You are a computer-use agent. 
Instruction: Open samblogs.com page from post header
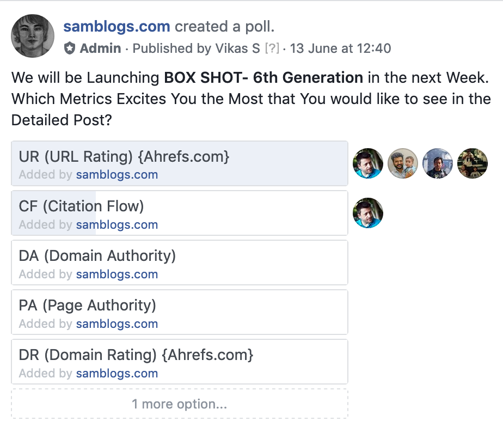(116, 26)
